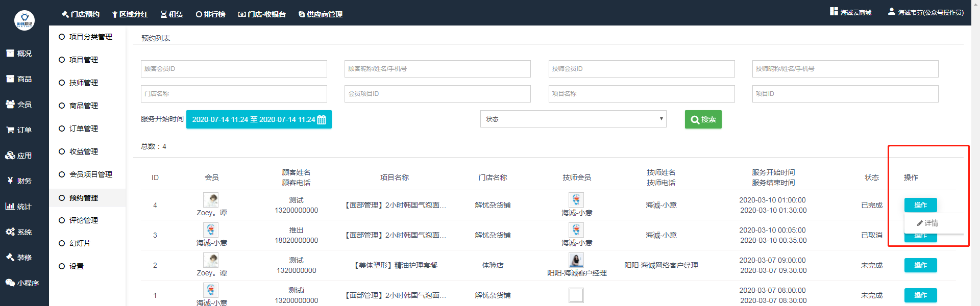980x306 pixels.
Task: Click empty technician image in row ID 1
Action: [576, 295]
